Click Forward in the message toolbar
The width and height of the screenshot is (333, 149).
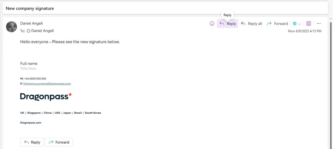277,24
